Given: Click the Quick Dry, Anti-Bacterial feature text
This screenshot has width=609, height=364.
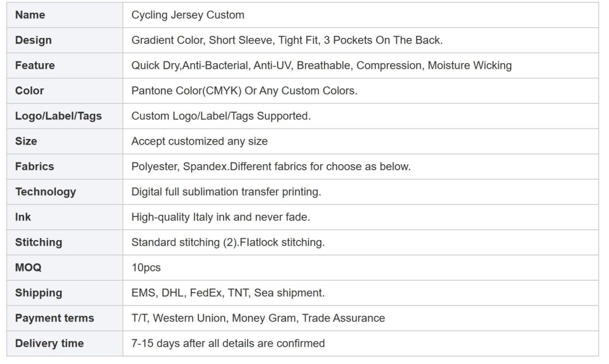Looking at the screenshot, I should 321,65.
